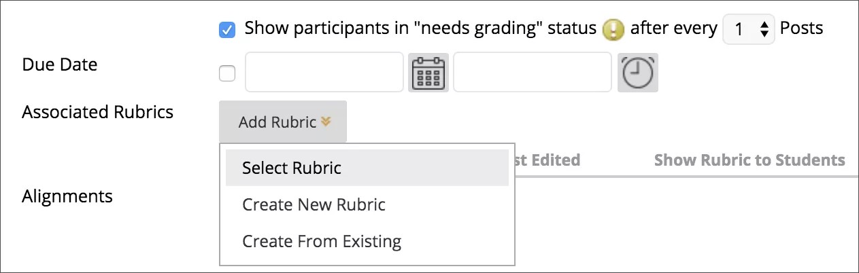Click the double-chevron arrow beside Add Rubric
Viewport: 859px width, 273px height.
pyautogui.click(x=326, y=122)
